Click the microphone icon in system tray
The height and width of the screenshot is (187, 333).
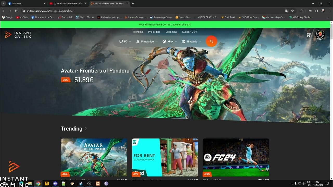click(x=296, y=184)
